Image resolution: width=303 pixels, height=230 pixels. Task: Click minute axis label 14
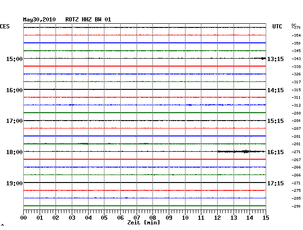(249, 218)
